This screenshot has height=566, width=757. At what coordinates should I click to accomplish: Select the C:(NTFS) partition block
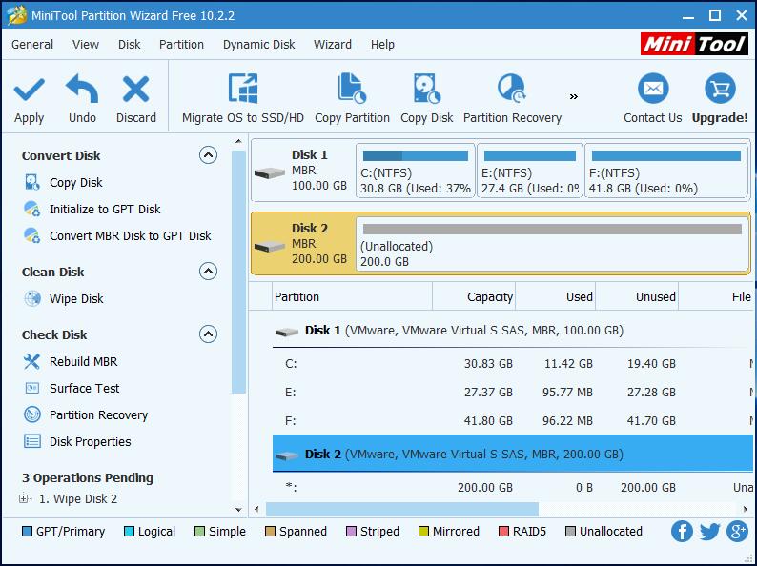click(415, 171)
